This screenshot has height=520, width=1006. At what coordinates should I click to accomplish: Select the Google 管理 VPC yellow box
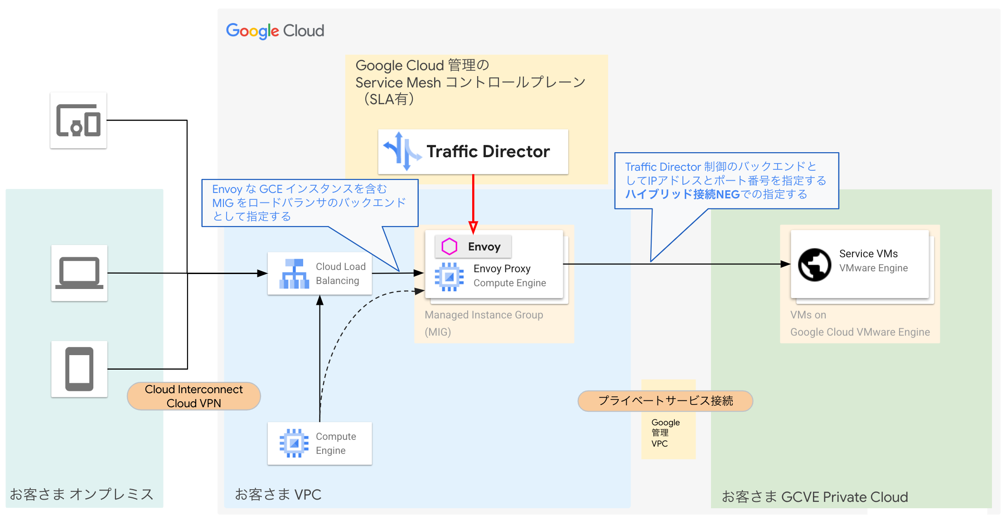pyautogui.click(x=668, y=433)
